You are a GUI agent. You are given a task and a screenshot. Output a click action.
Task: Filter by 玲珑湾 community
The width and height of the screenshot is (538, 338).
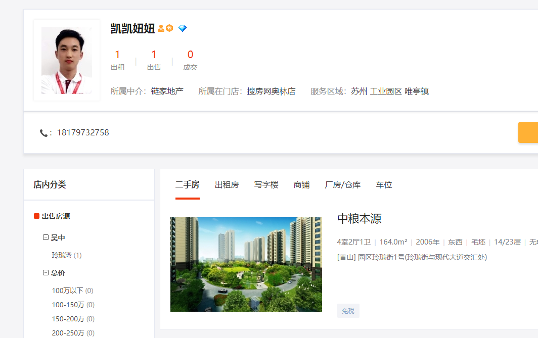pyautogui.click(x=62, y=255)
